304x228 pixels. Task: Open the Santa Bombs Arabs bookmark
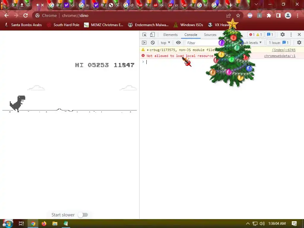[x=23, y=25]
